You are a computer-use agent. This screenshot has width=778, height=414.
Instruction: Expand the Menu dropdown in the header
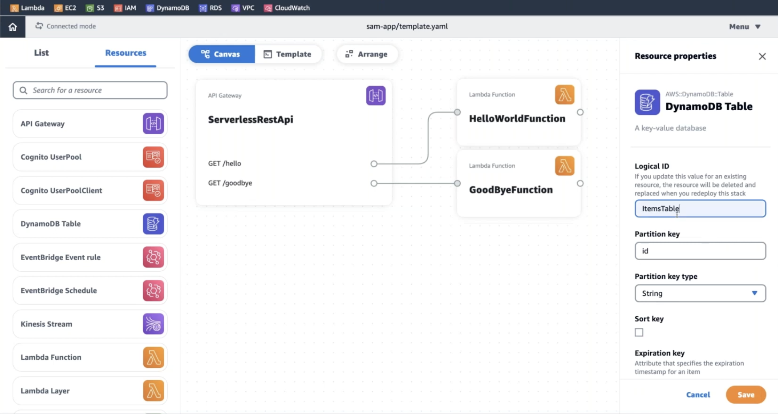click(x=744, y=27)
